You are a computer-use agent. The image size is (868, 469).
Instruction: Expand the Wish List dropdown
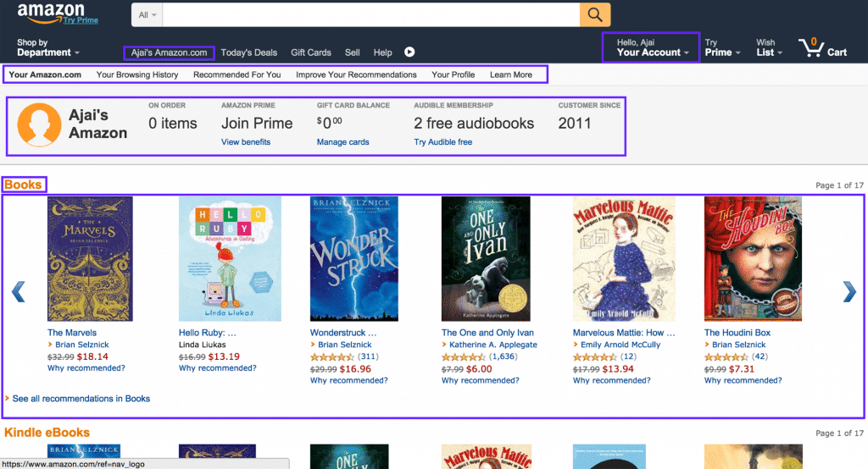coord(769,47)
